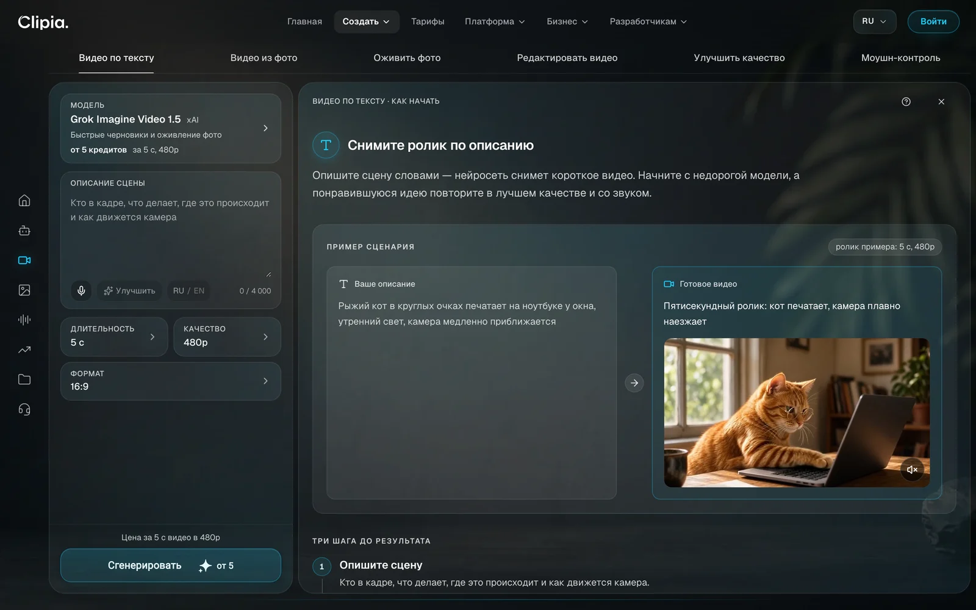Viewport: 976px width, 610px height.
Task: Open the RU site language selector
Action: 875,21
